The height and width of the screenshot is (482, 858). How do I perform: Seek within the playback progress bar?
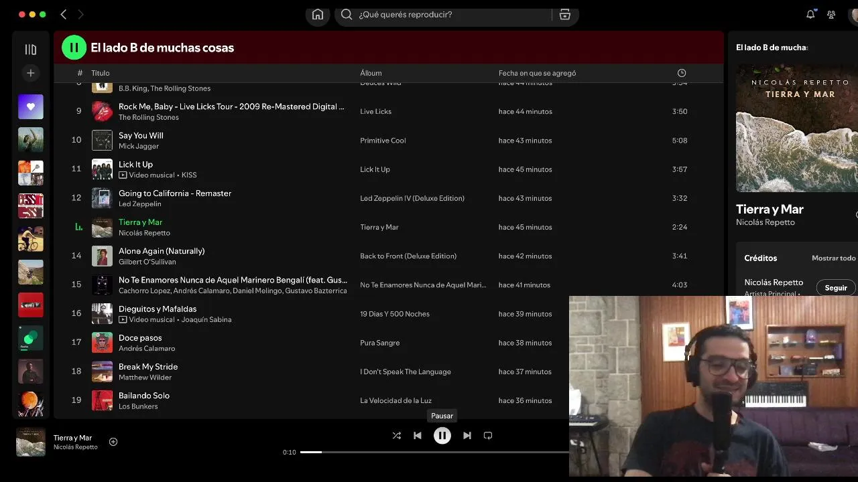434,452
